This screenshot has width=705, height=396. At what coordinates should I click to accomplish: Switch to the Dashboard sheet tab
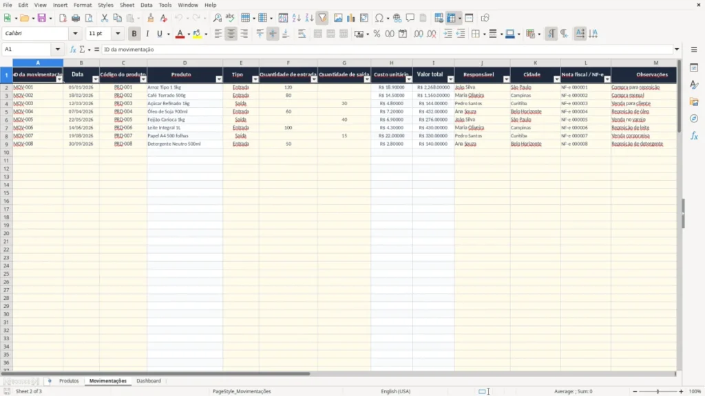pos(149,381)
